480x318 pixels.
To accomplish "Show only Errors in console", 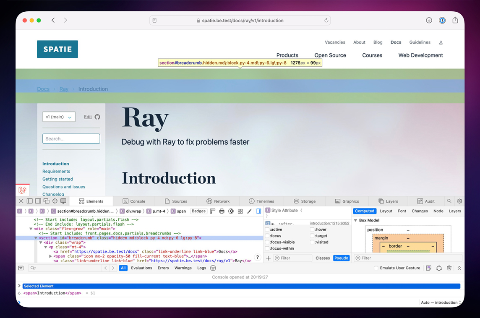I will tap(163, 268).
